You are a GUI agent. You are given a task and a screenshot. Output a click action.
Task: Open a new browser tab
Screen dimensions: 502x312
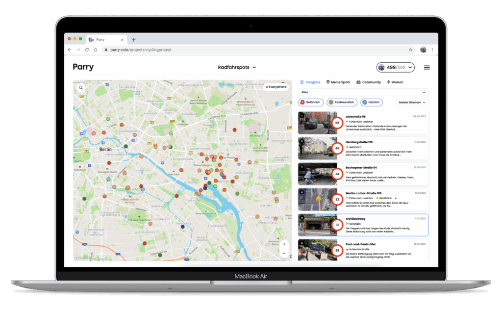click(x=133, y=40)
